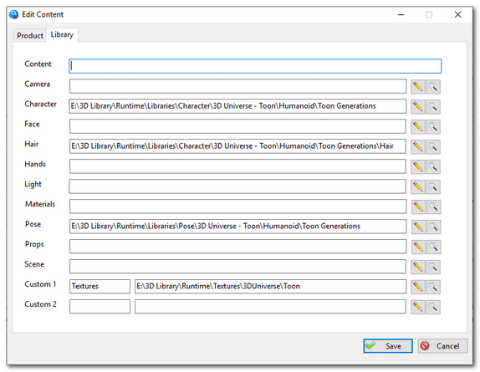Cancel the Edit Content dialog
This screenshot has width=480, height=372.
pos(442,346)
